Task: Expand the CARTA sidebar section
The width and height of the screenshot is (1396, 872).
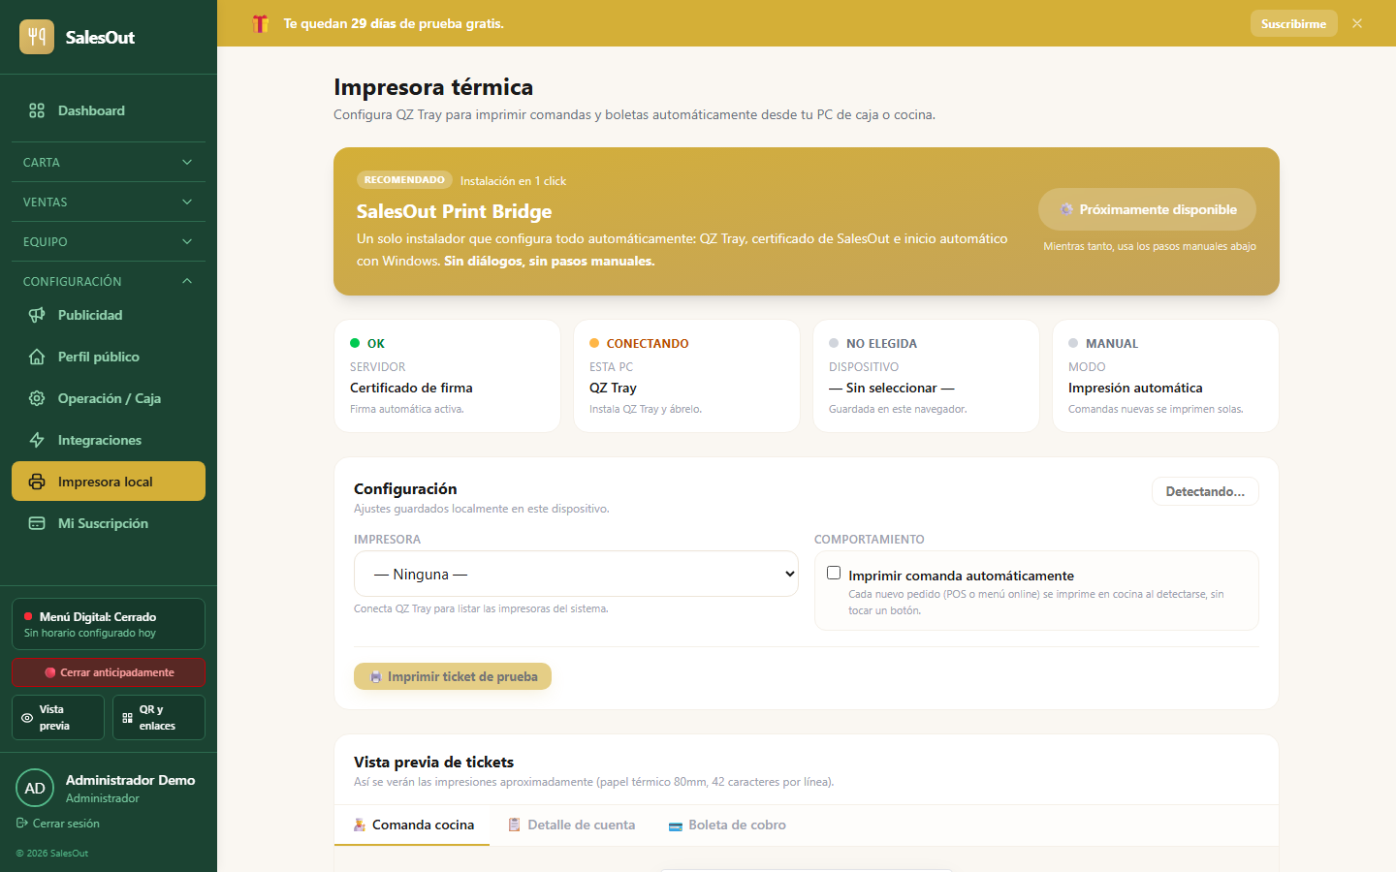Action: [x=109, y=162]
